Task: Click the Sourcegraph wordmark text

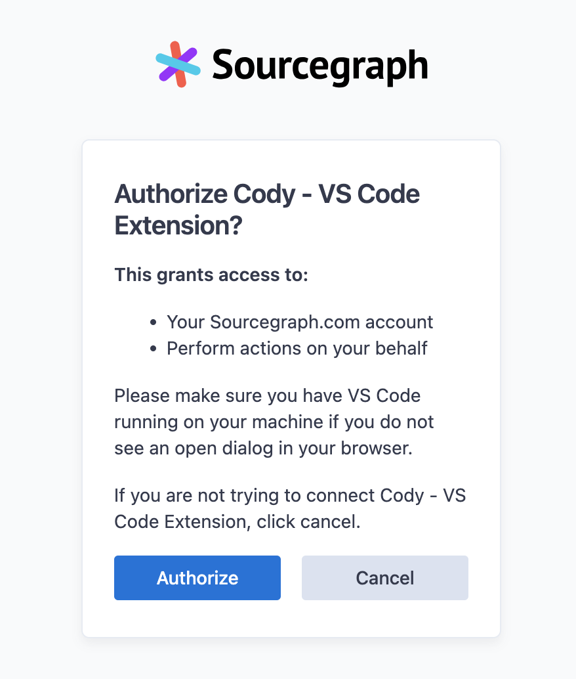Action: [319, 65]
